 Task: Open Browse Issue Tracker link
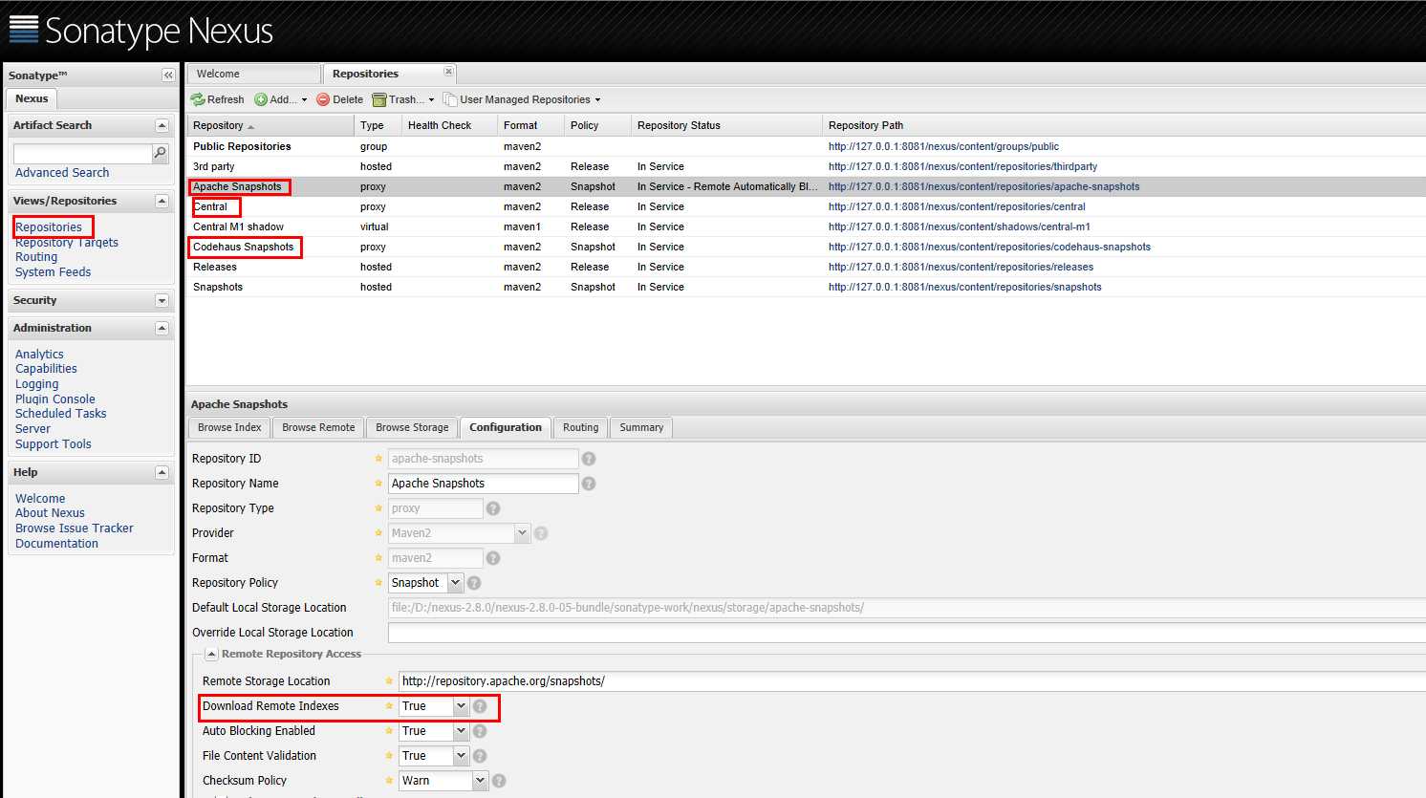75,528
